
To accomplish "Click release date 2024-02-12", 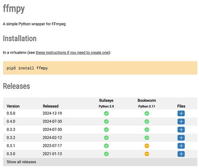I will pos(52,138).
